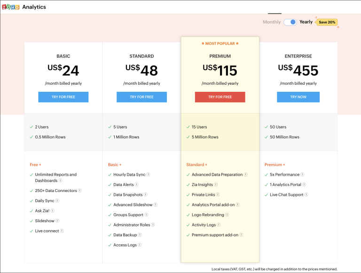This screenshot has width=361, height=273.
Task: Click the Zoho logo
Action: tap(11, 7)
